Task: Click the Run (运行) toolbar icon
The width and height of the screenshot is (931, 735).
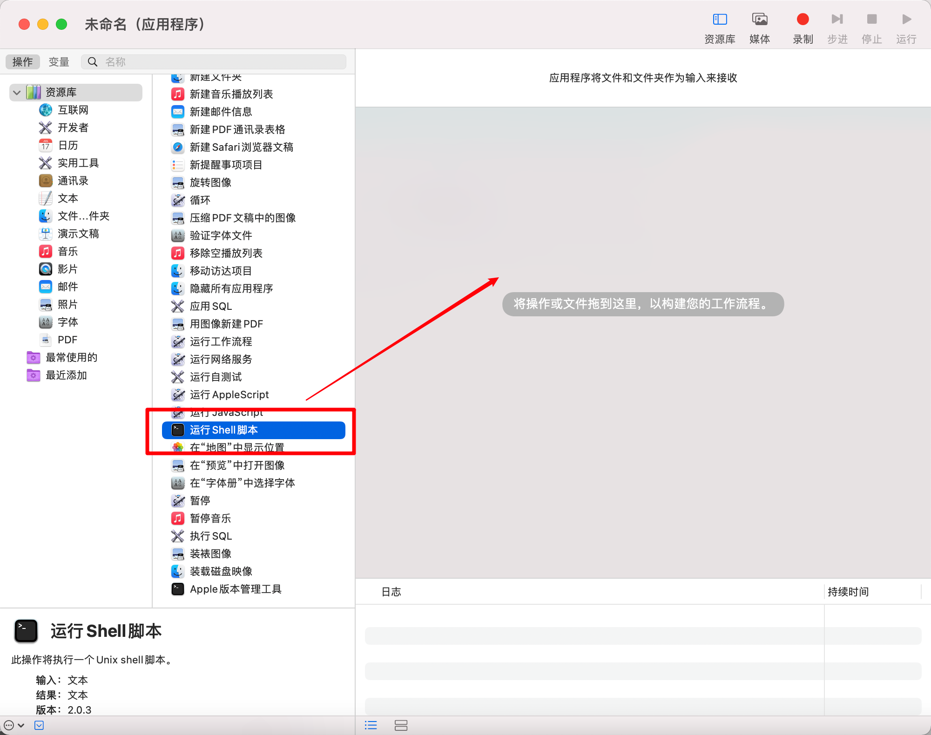Action: click(x=905, y=19)
